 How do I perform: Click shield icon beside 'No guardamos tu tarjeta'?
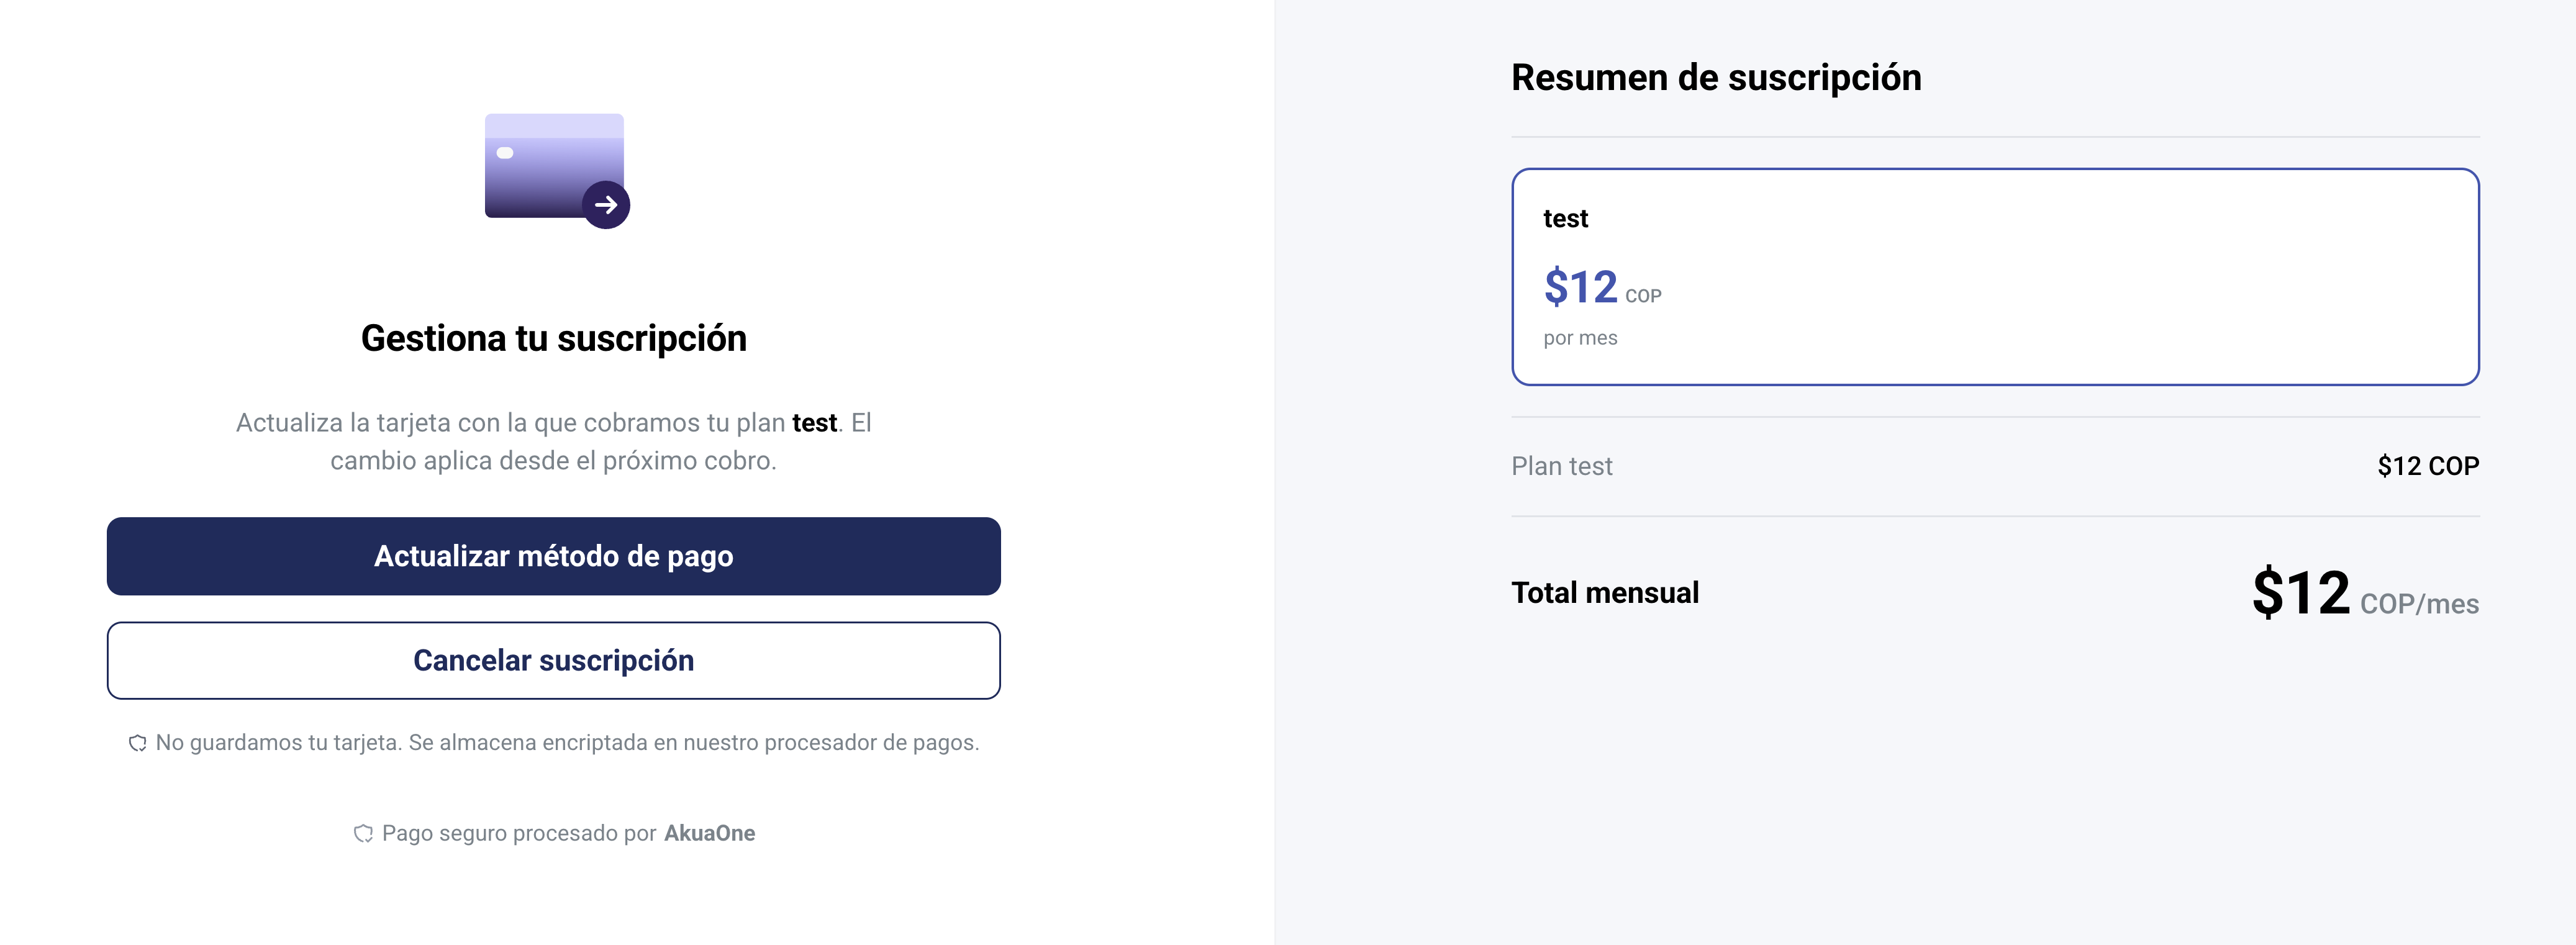[x=138, y=743]
